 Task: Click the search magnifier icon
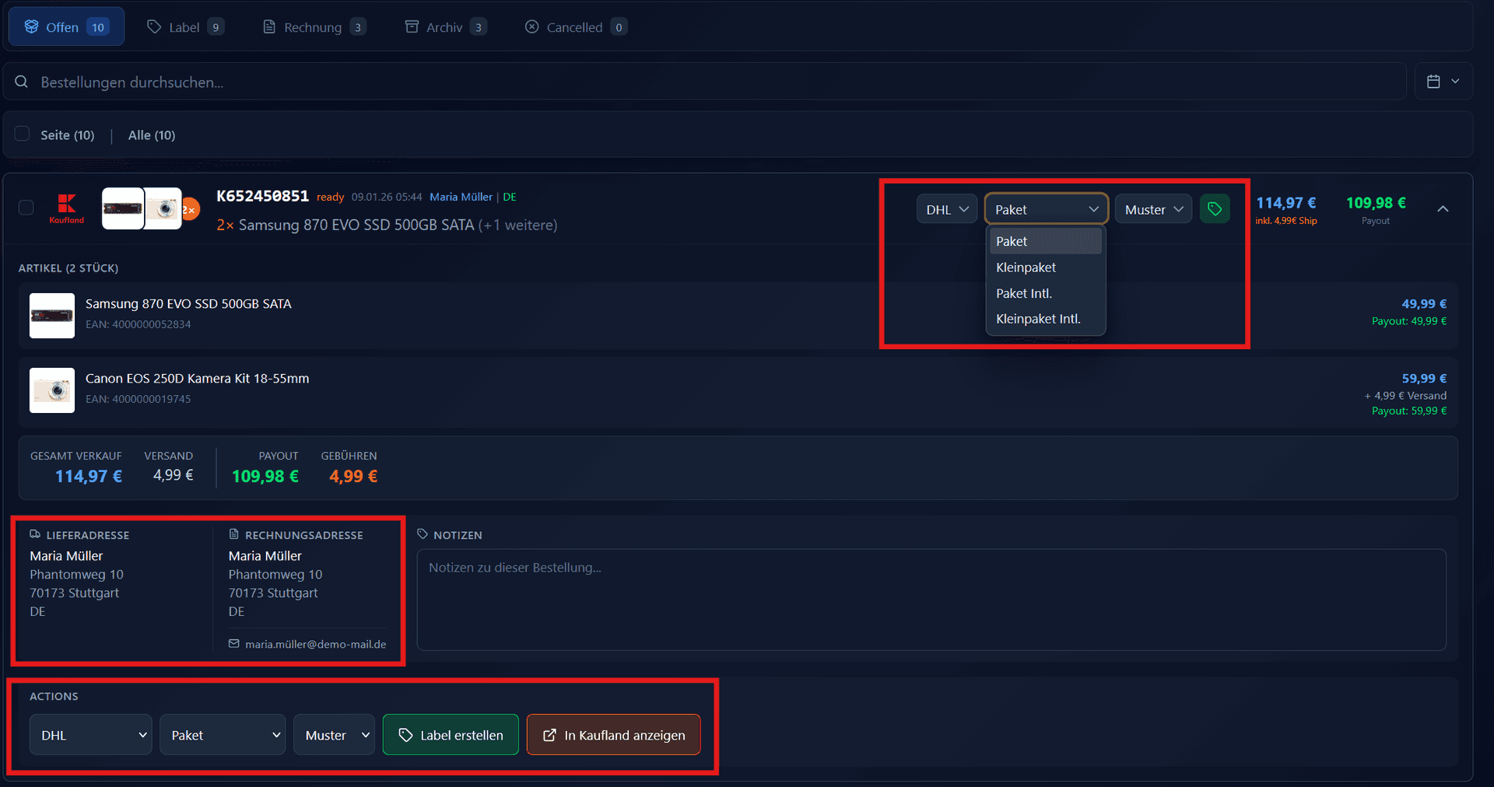[22, 82]
